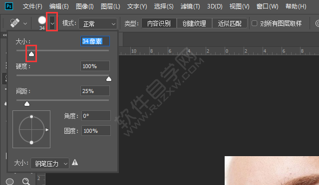The width and height of the screenshot is (319, 185).
Task: Open the 文字(Y) menu
Action: pyautogui.click(x=137, y=6)
